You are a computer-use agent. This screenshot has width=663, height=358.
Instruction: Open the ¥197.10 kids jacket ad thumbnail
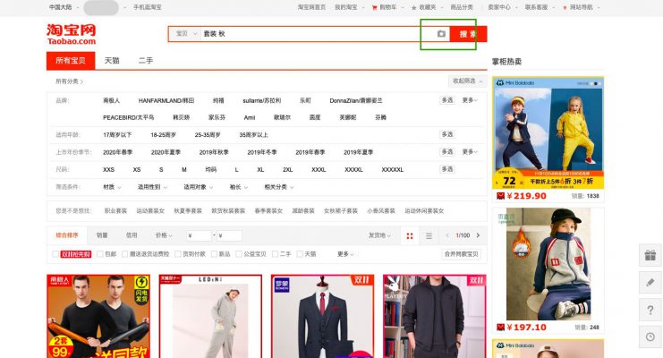[x=548, y=264]
